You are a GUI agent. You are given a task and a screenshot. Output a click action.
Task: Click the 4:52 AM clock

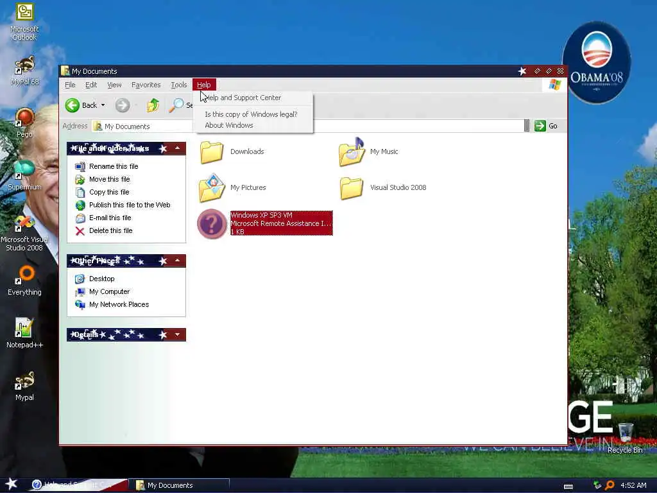633,485
